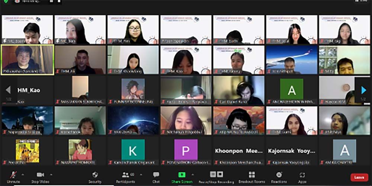Expand video options arrow beside Stop Video
372x186 pixels.
coord(51,174)
